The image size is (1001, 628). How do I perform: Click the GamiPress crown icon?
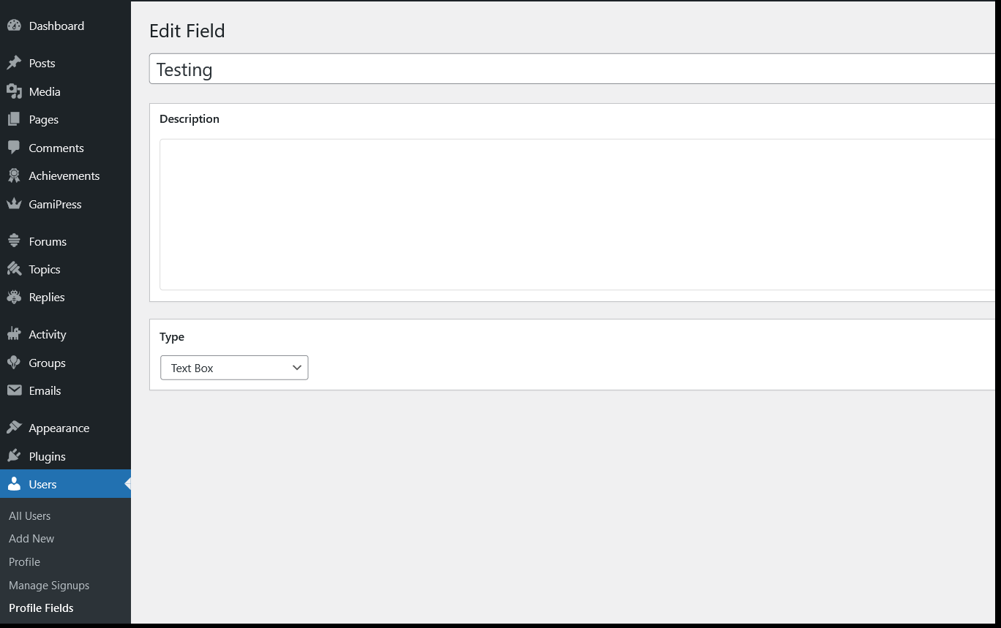point(14,204)
